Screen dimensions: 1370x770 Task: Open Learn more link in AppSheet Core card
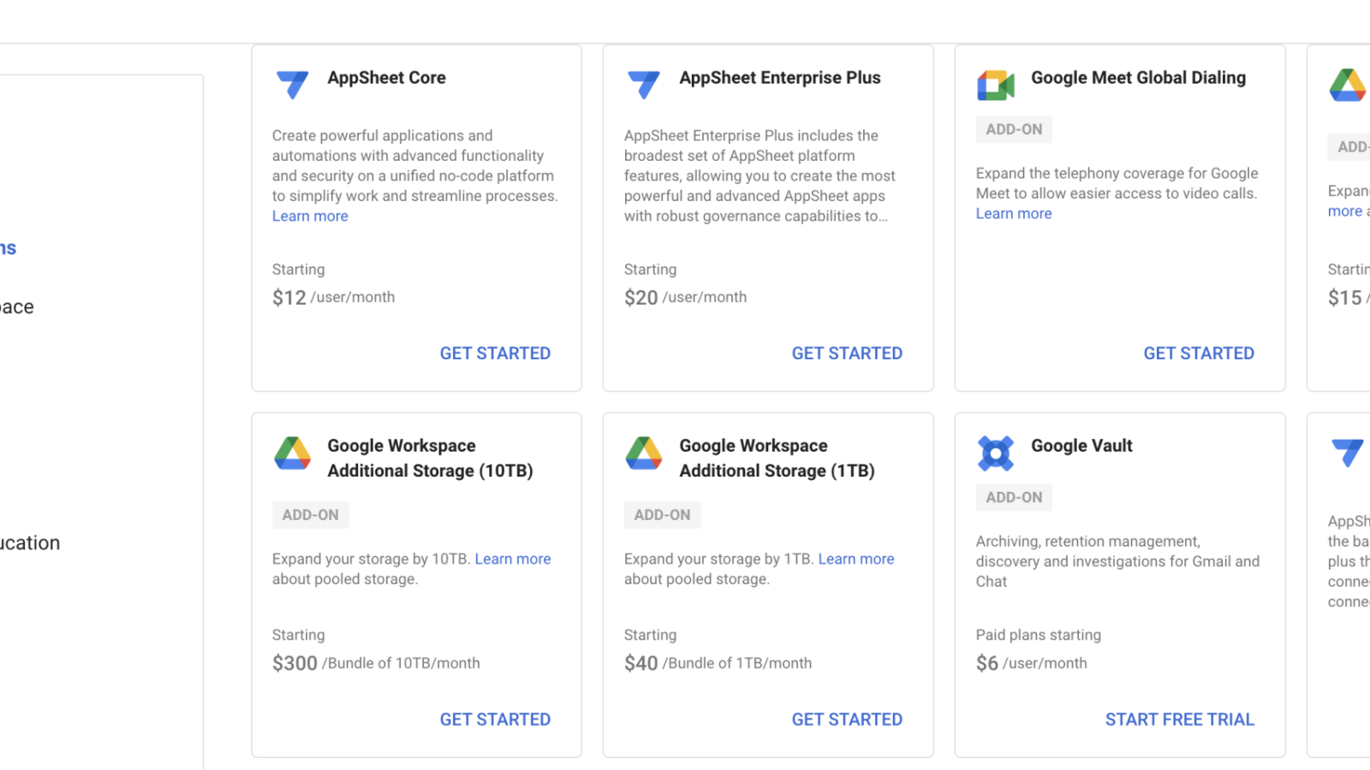(310, 216)
